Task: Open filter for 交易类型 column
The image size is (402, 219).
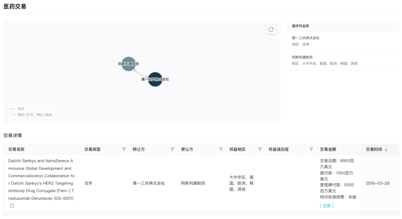Action: [x=124, y=149]
